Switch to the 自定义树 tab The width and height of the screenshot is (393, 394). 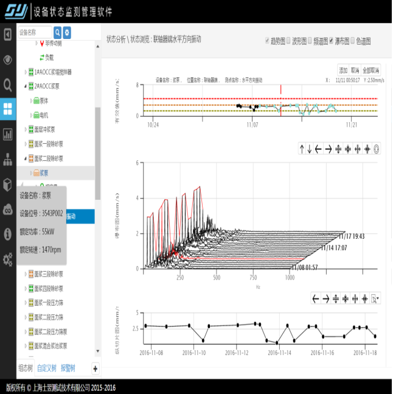pyautogui.click(x=46, y=368)
